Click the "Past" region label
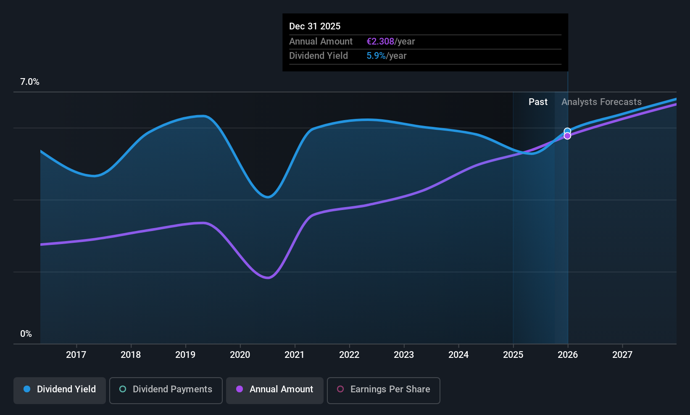This screenshot has width=690, height=415. coord(538,102)
